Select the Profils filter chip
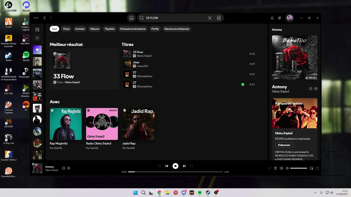 point(155,29)
